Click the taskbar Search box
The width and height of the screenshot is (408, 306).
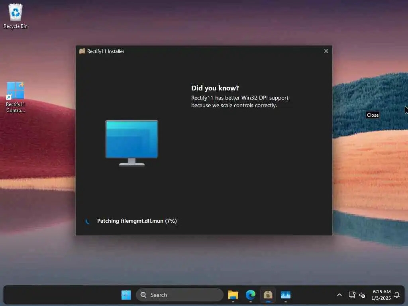point(180,295)
